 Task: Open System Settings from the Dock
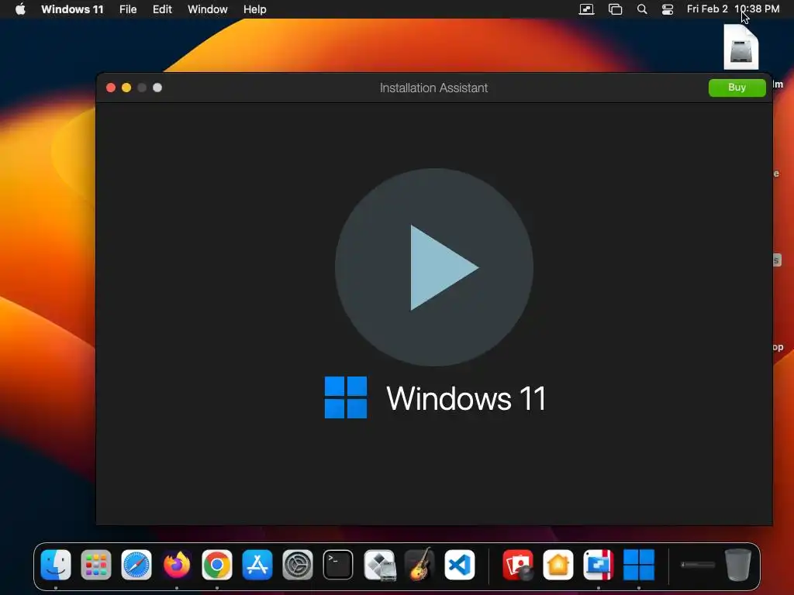tap(298, 564)
